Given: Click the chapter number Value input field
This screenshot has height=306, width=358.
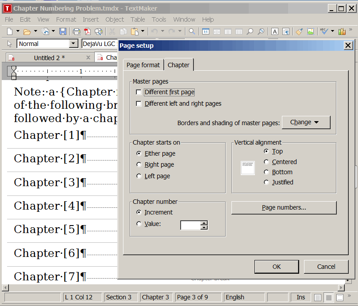Looking at the screenshot, I should click(x=190, y=226).
